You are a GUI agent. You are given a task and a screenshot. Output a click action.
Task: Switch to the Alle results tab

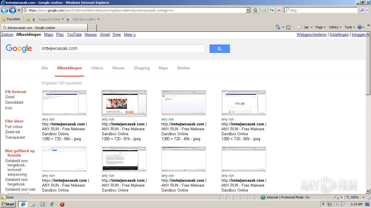pyautogui.click(x=45, y=68)
